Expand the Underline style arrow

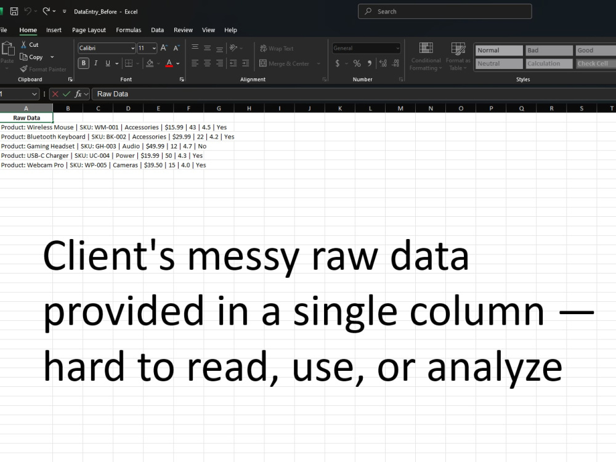(x=116, y=63)
